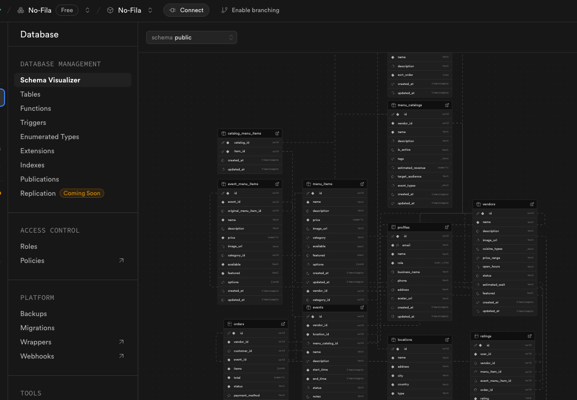Click the Webhooks external arrow icon
Image resolution: width=577 pixels, height=400 pixels.
point(121,356)
